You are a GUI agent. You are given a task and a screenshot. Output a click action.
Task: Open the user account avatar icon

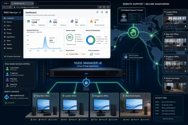(x=107, y=12)
